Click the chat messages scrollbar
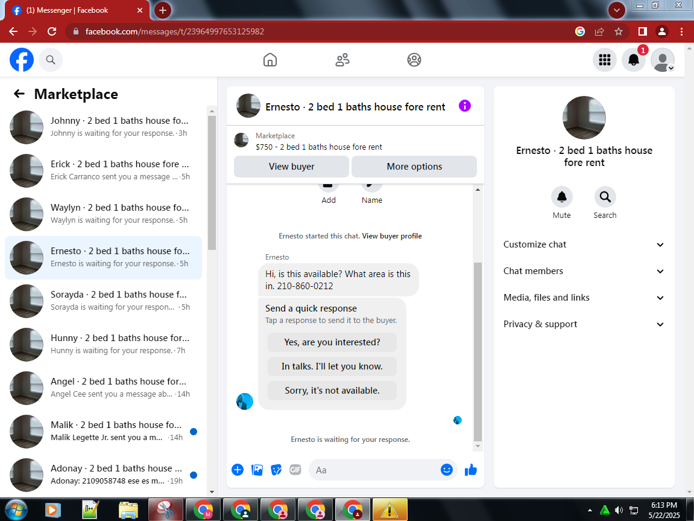Screen dimensions: 694x521 [x=478, y=352]
